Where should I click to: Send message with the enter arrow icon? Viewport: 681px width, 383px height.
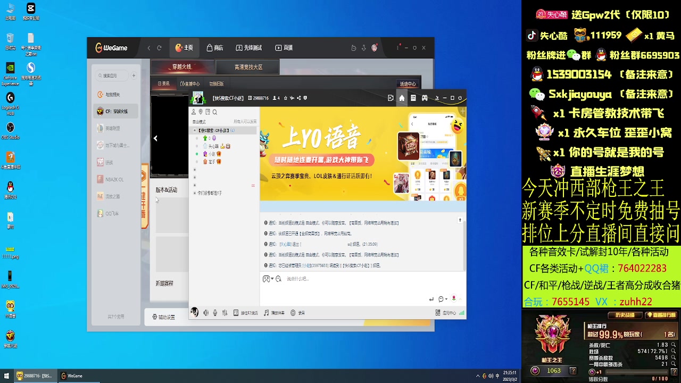pos(431,299)
